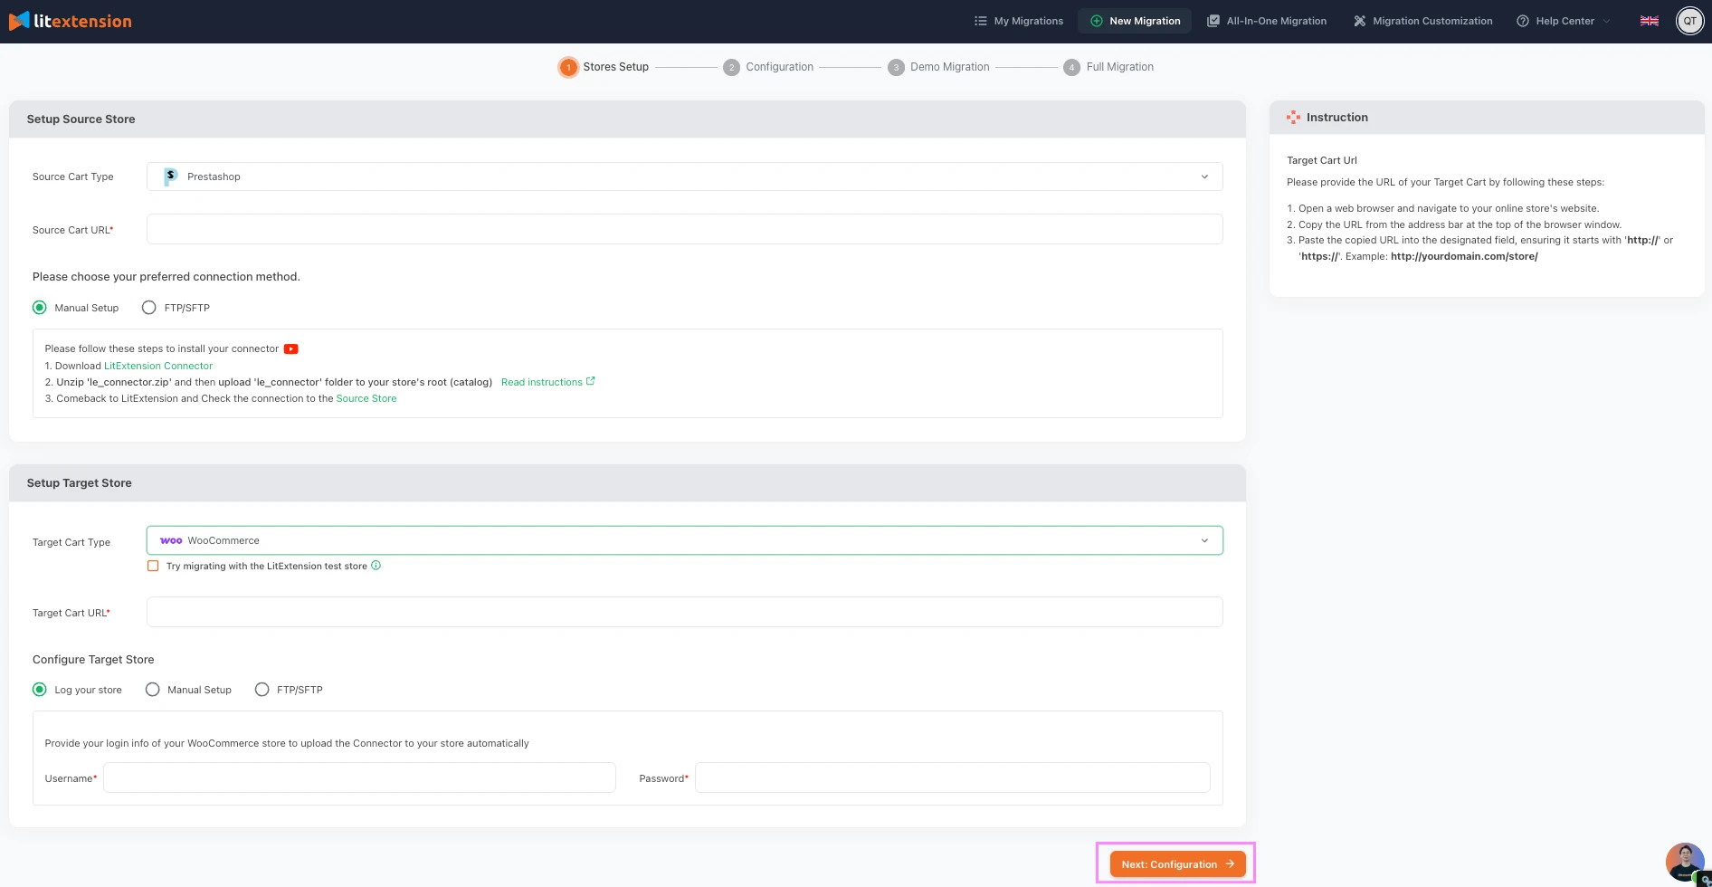Select target FTP/SFTP radio button
This screenshot has height=887, width=1712.
(x=262, y=690)
